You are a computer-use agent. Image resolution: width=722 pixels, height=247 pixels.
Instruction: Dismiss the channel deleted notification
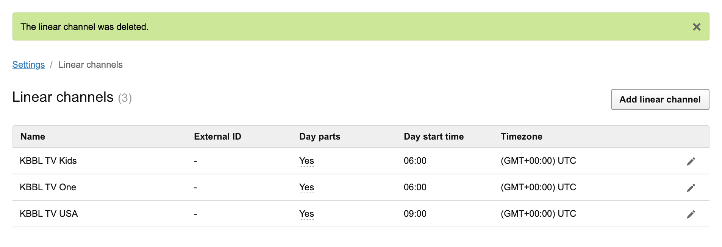pos(696,27)
